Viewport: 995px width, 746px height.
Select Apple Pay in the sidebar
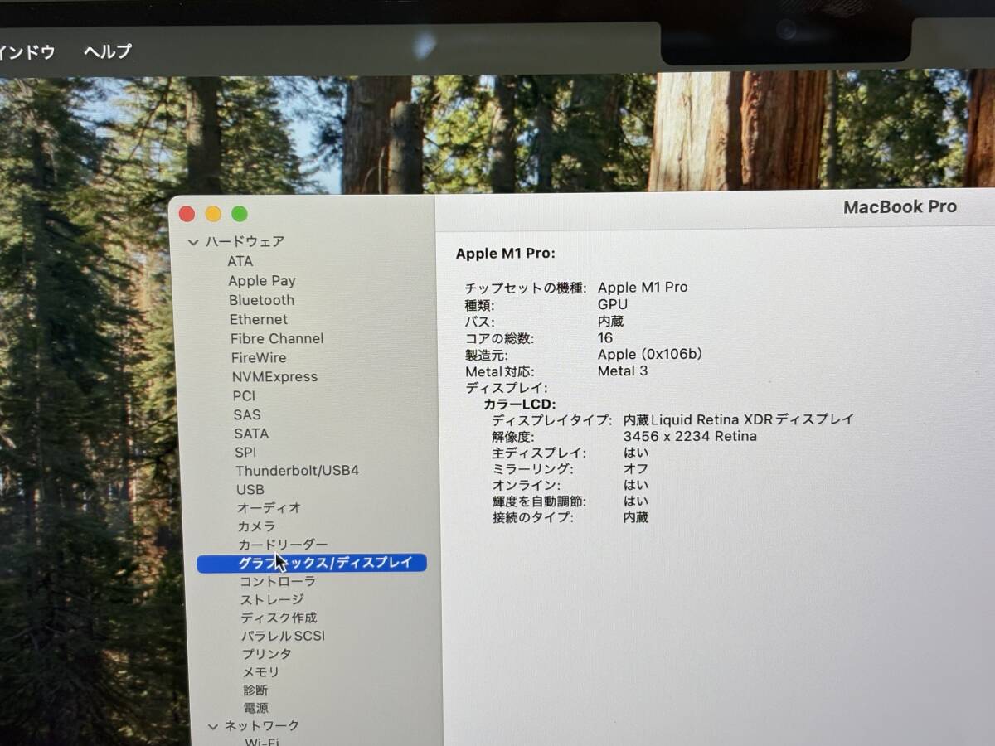(262, 281)
